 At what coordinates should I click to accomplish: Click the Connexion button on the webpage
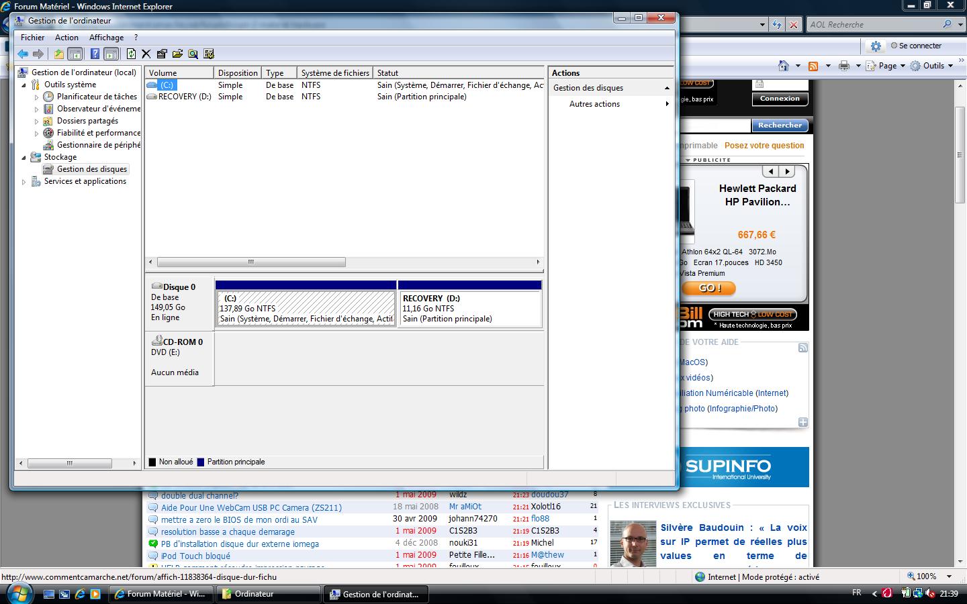tap(780, 99)
